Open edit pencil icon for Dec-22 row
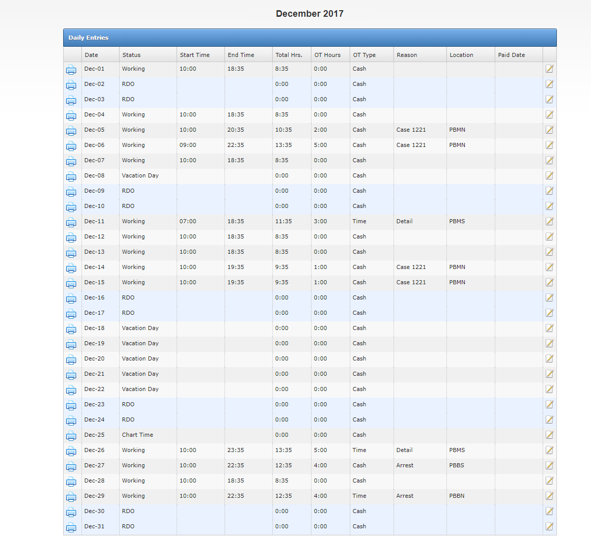 click(x=549, y=389)
